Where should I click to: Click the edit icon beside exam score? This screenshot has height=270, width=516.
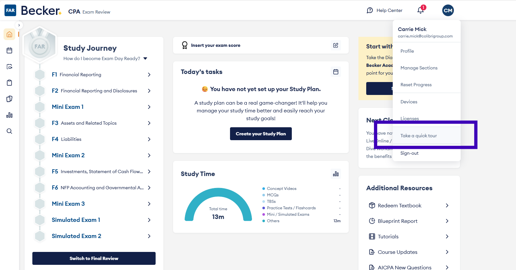point(335,45)
